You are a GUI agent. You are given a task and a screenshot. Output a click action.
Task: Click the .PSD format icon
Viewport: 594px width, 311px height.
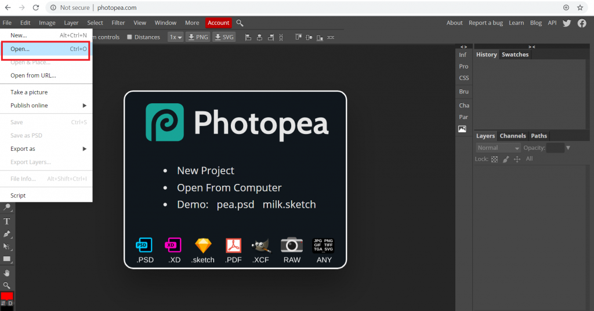(144, 245)
